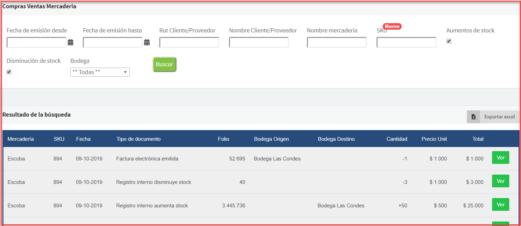View the Registro interno aumenta stock row
Screen dimensions: 521x226
click(500, 205)
